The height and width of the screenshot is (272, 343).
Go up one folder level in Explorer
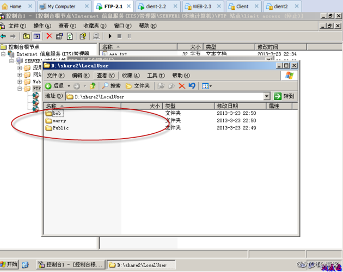tap(93, 86)
